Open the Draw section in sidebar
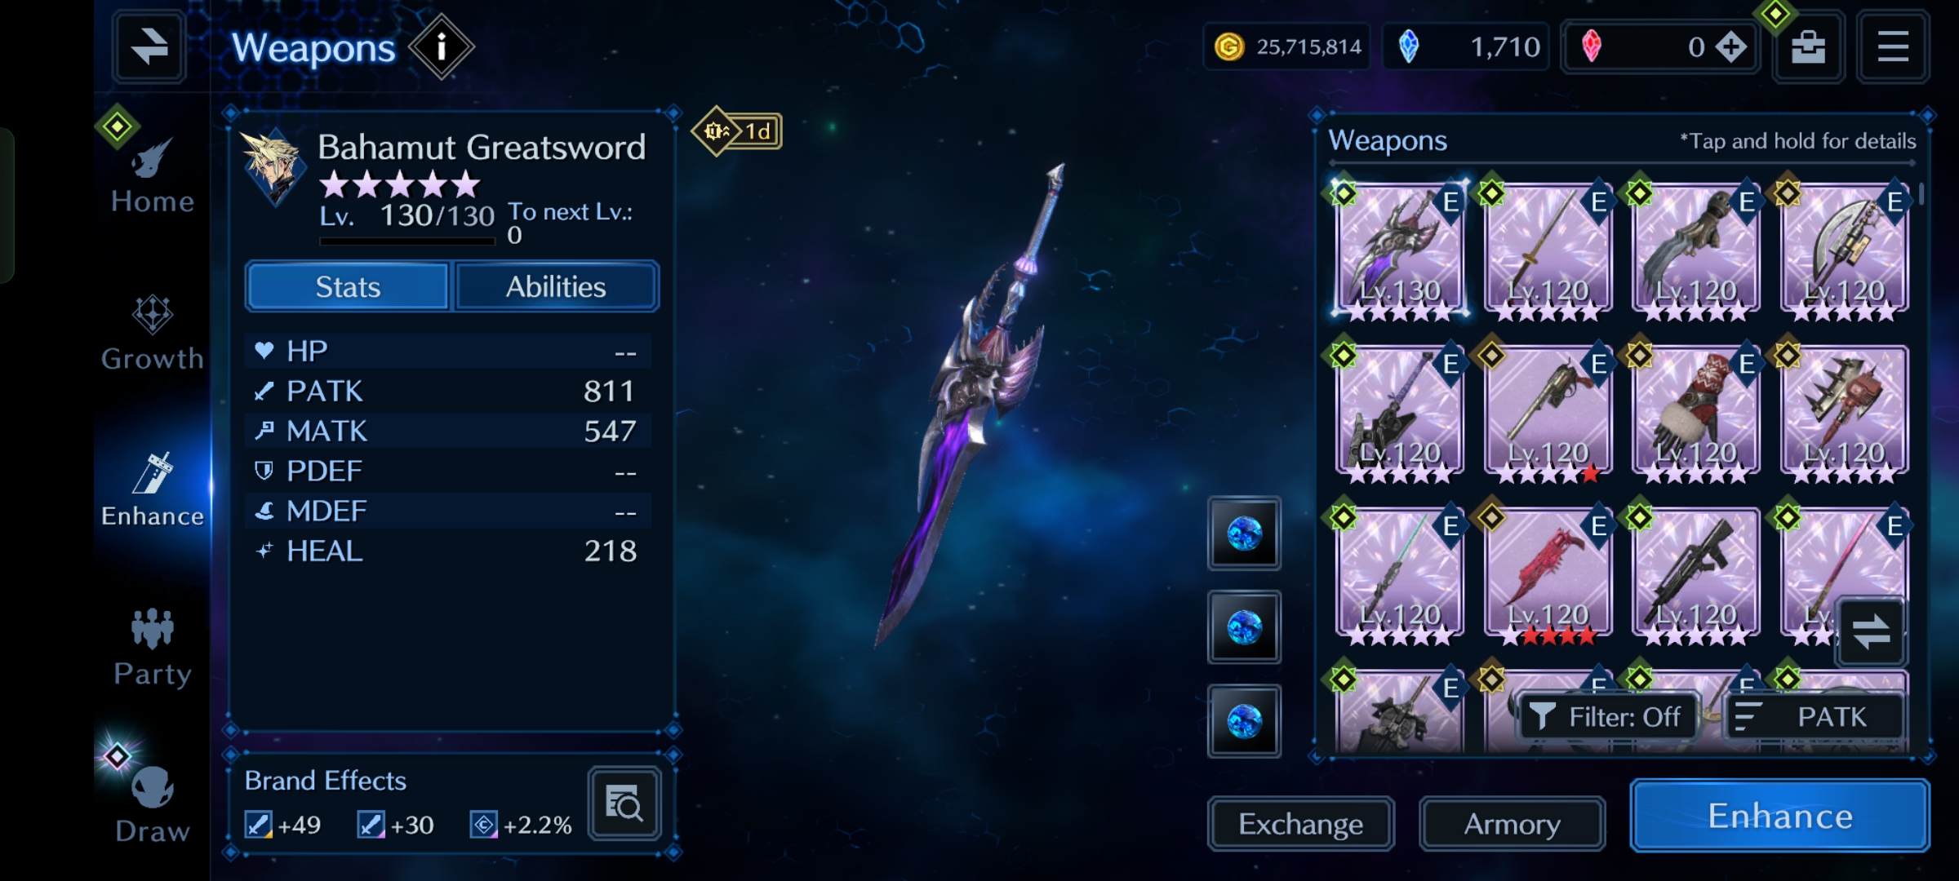 point(153,803)
